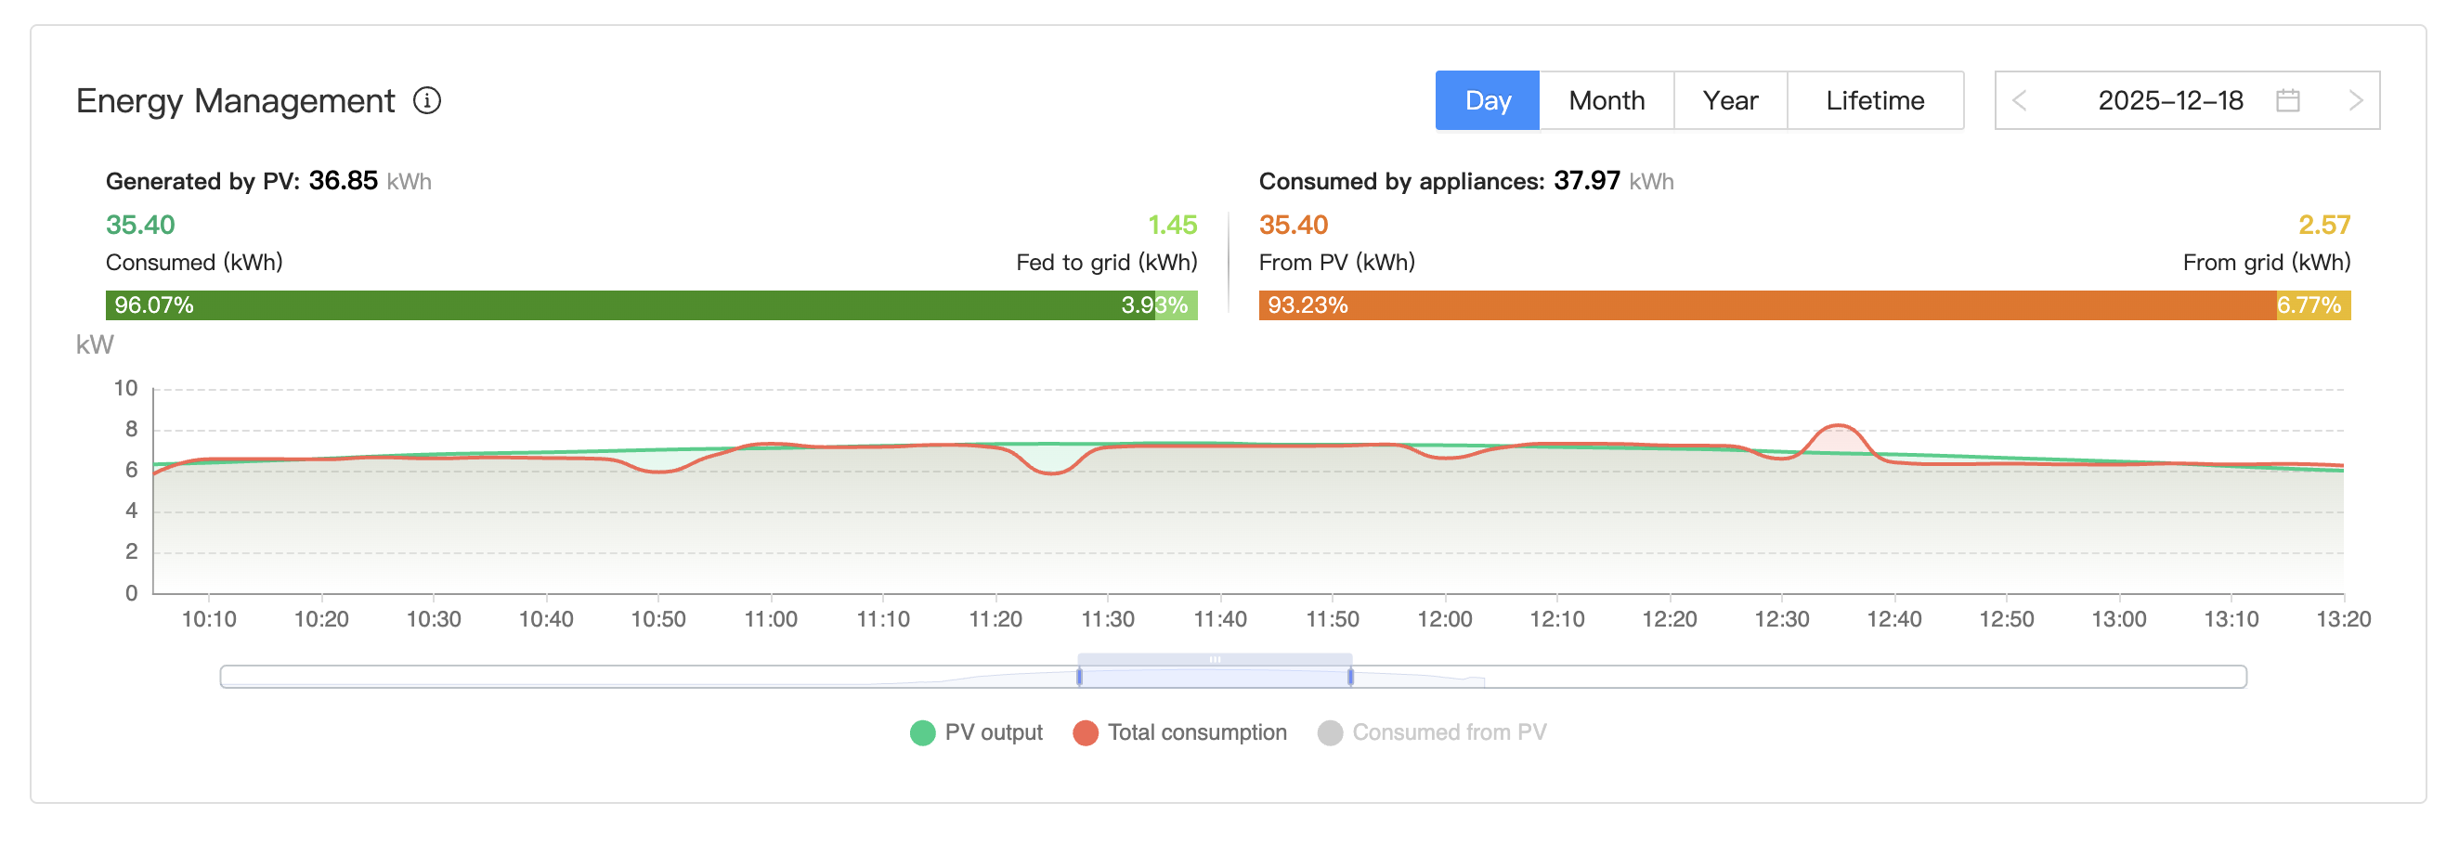Screen dimensions: 2459x841
Task: Open the Year view
Action: click(1730, 99)
